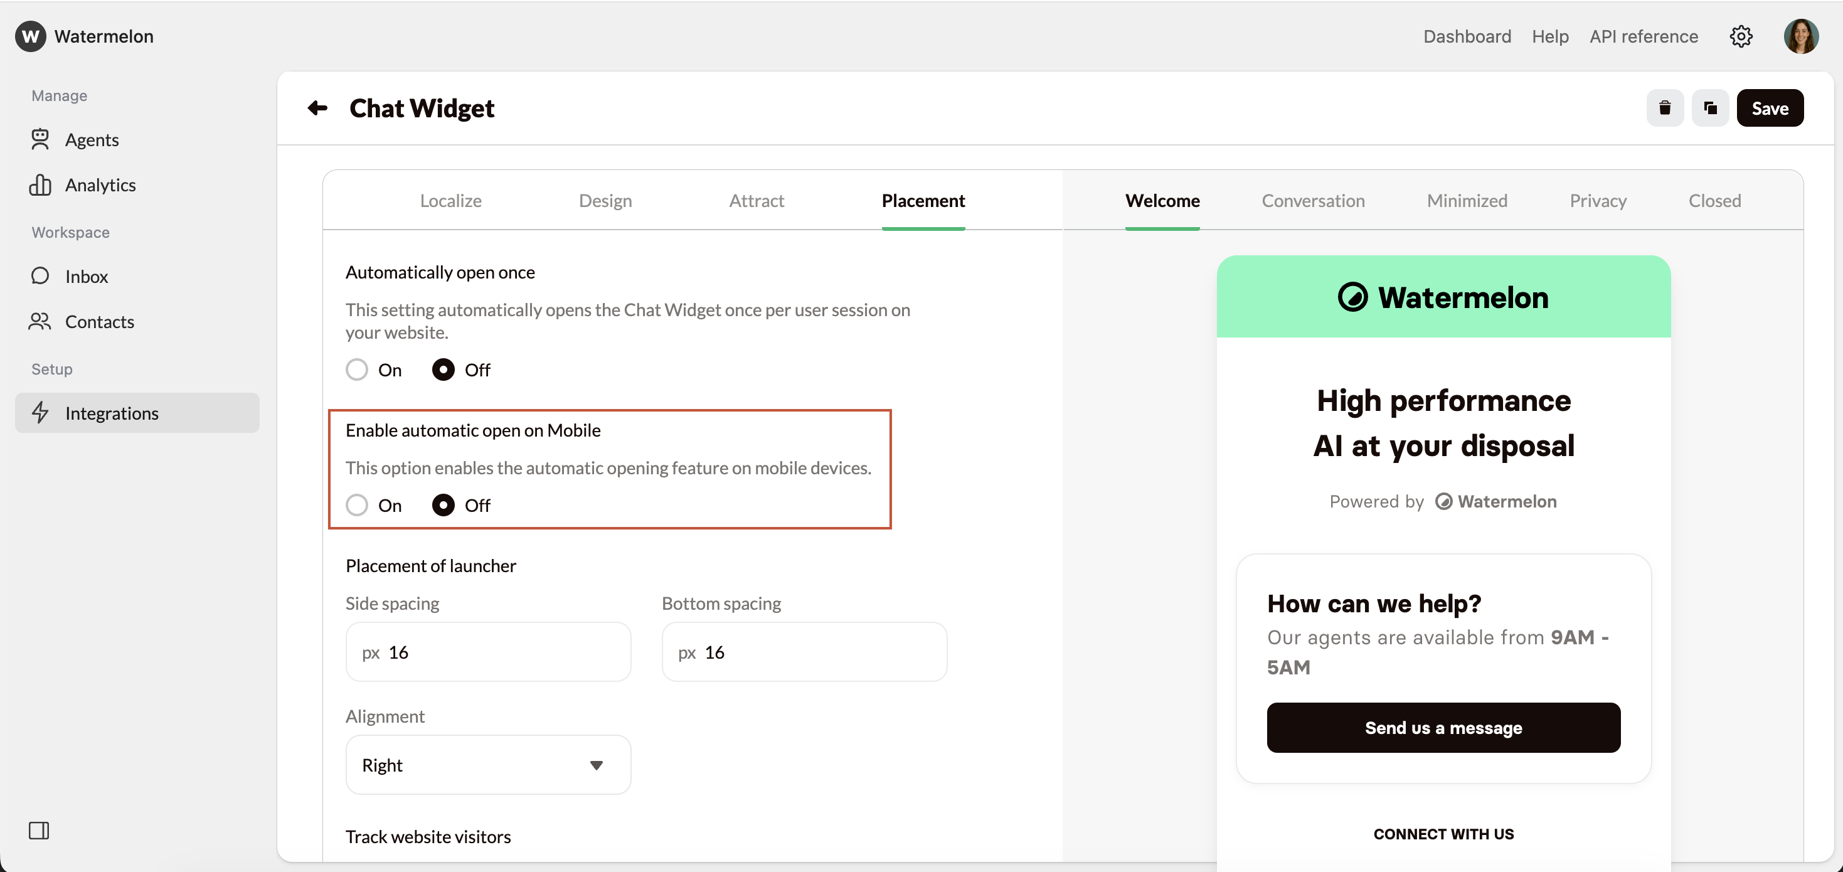Click Send us a message button
Screen dimensions: 1843x872
[1443, 728]
